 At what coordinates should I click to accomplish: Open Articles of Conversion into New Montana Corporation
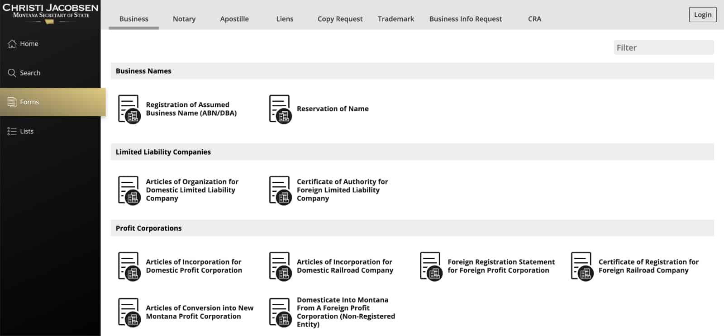tap(200, 312)
